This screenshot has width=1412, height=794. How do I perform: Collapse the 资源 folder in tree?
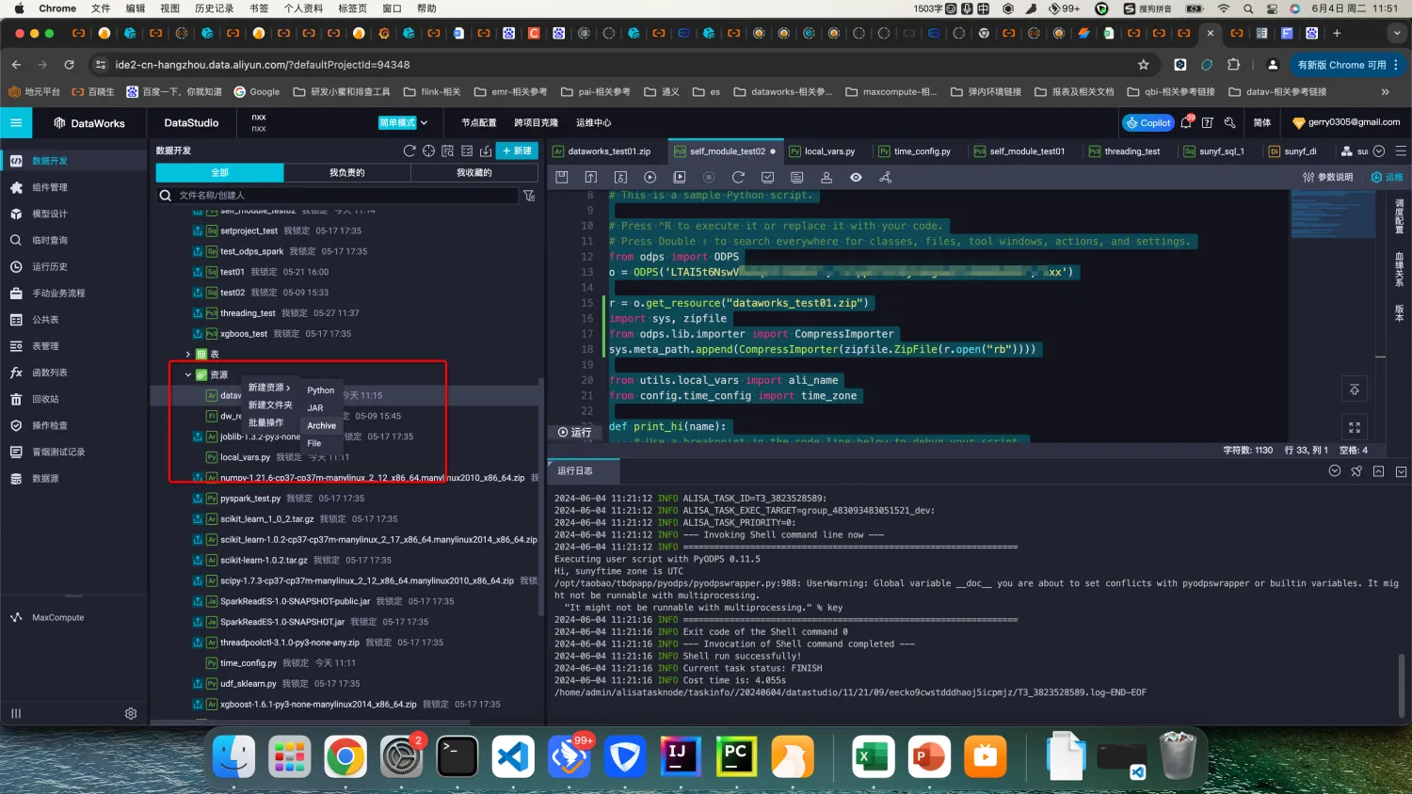point(188,374)
